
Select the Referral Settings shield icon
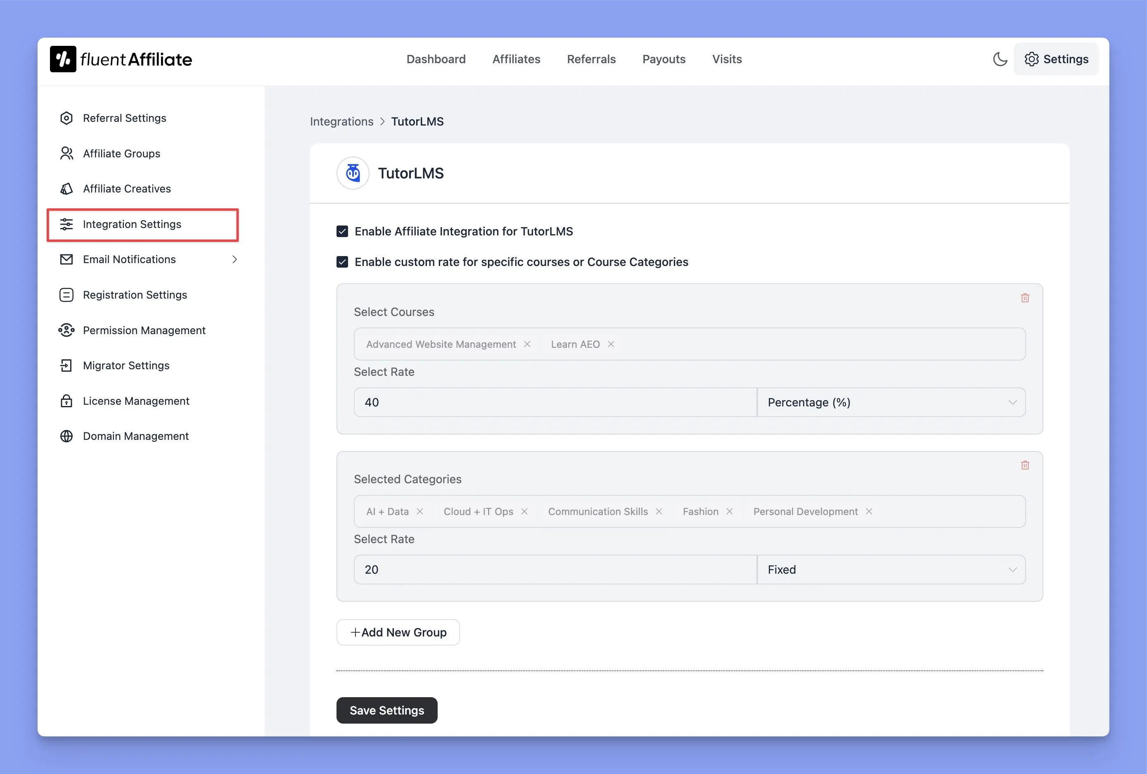pos(66,118)
